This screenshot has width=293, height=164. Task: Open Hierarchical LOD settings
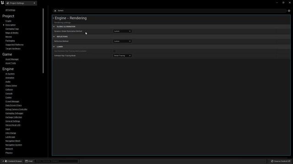pos(13,125)
